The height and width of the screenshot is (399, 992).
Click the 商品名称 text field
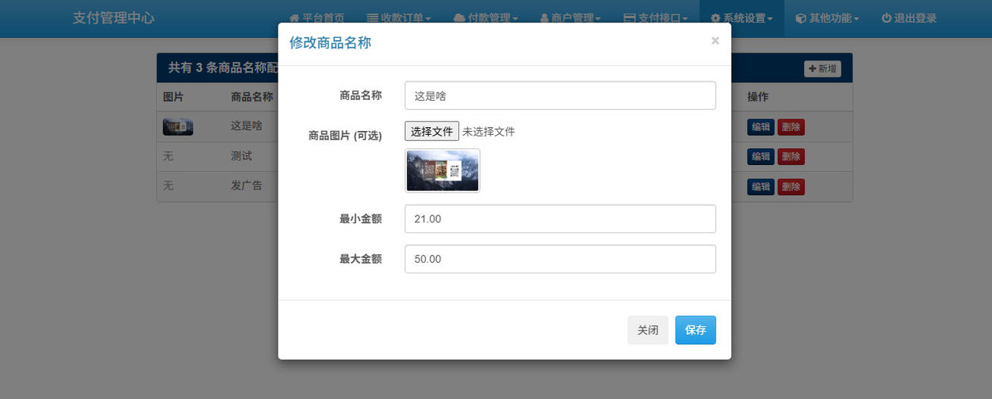(x=560, y=96)
